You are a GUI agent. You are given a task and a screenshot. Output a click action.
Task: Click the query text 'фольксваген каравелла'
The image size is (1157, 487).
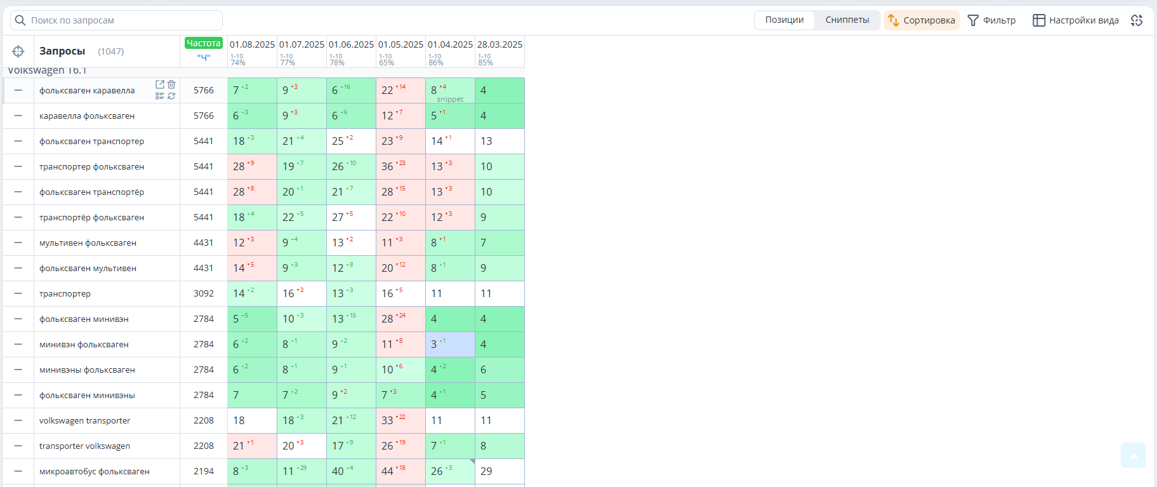point(87,90)
